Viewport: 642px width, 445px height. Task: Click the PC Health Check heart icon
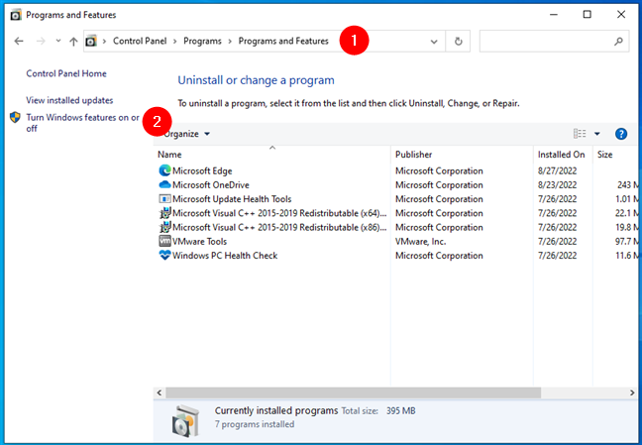click(x=164, y=256)
